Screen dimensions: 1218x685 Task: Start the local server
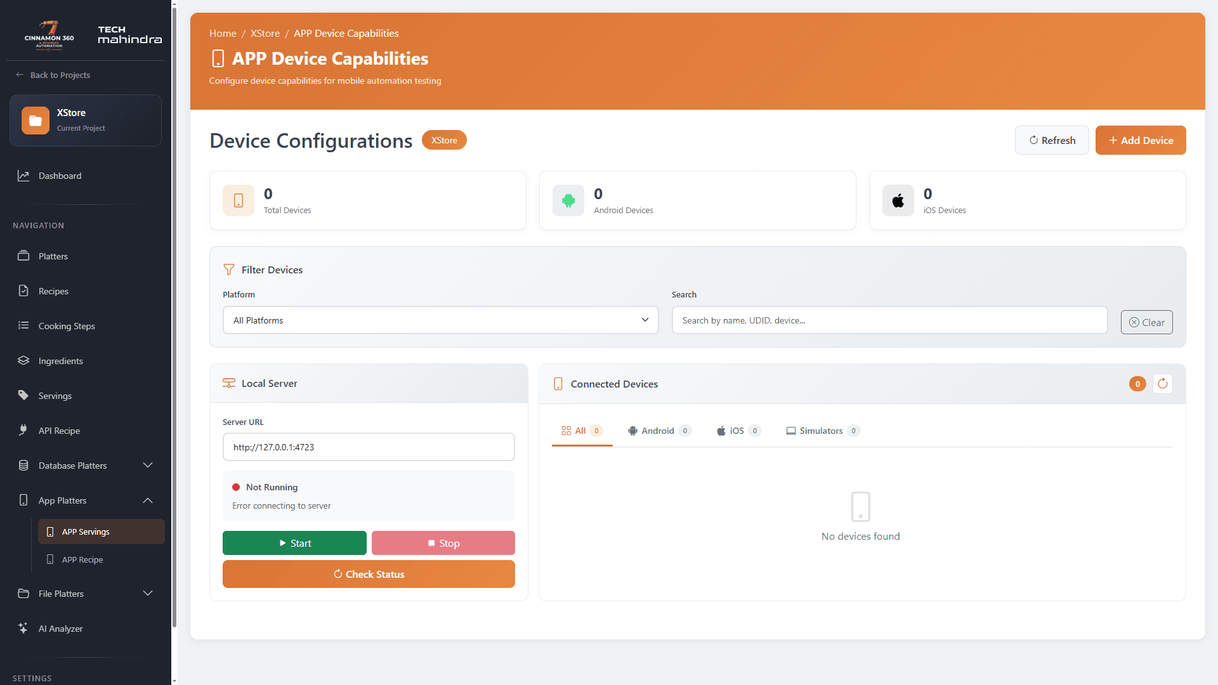tap(294, 543)
